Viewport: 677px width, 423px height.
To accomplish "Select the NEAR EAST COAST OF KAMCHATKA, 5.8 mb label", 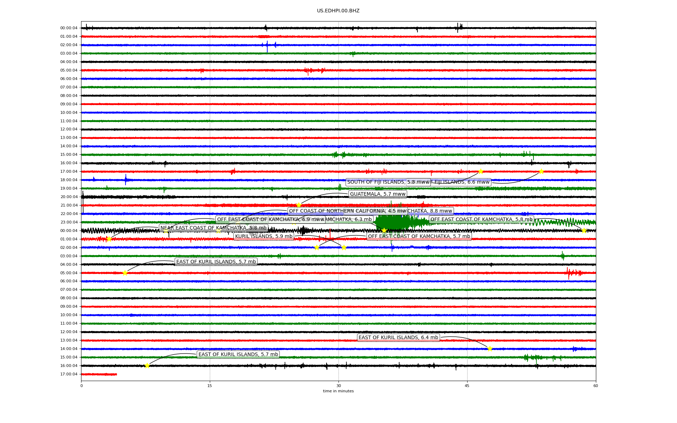I will [x=213, y=228].
